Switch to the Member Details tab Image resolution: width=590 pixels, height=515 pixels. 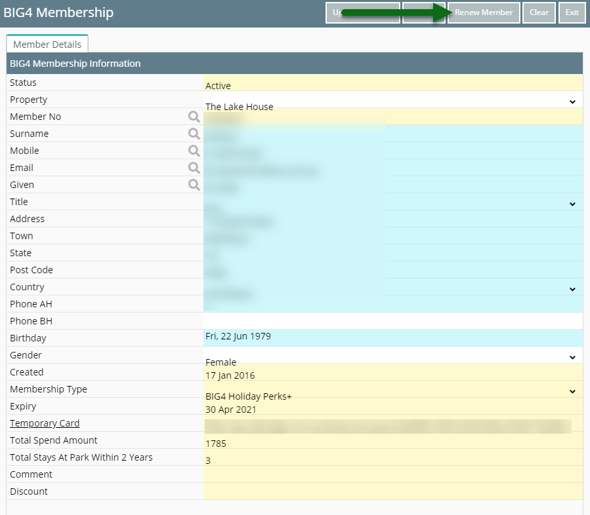pos(47,45)
